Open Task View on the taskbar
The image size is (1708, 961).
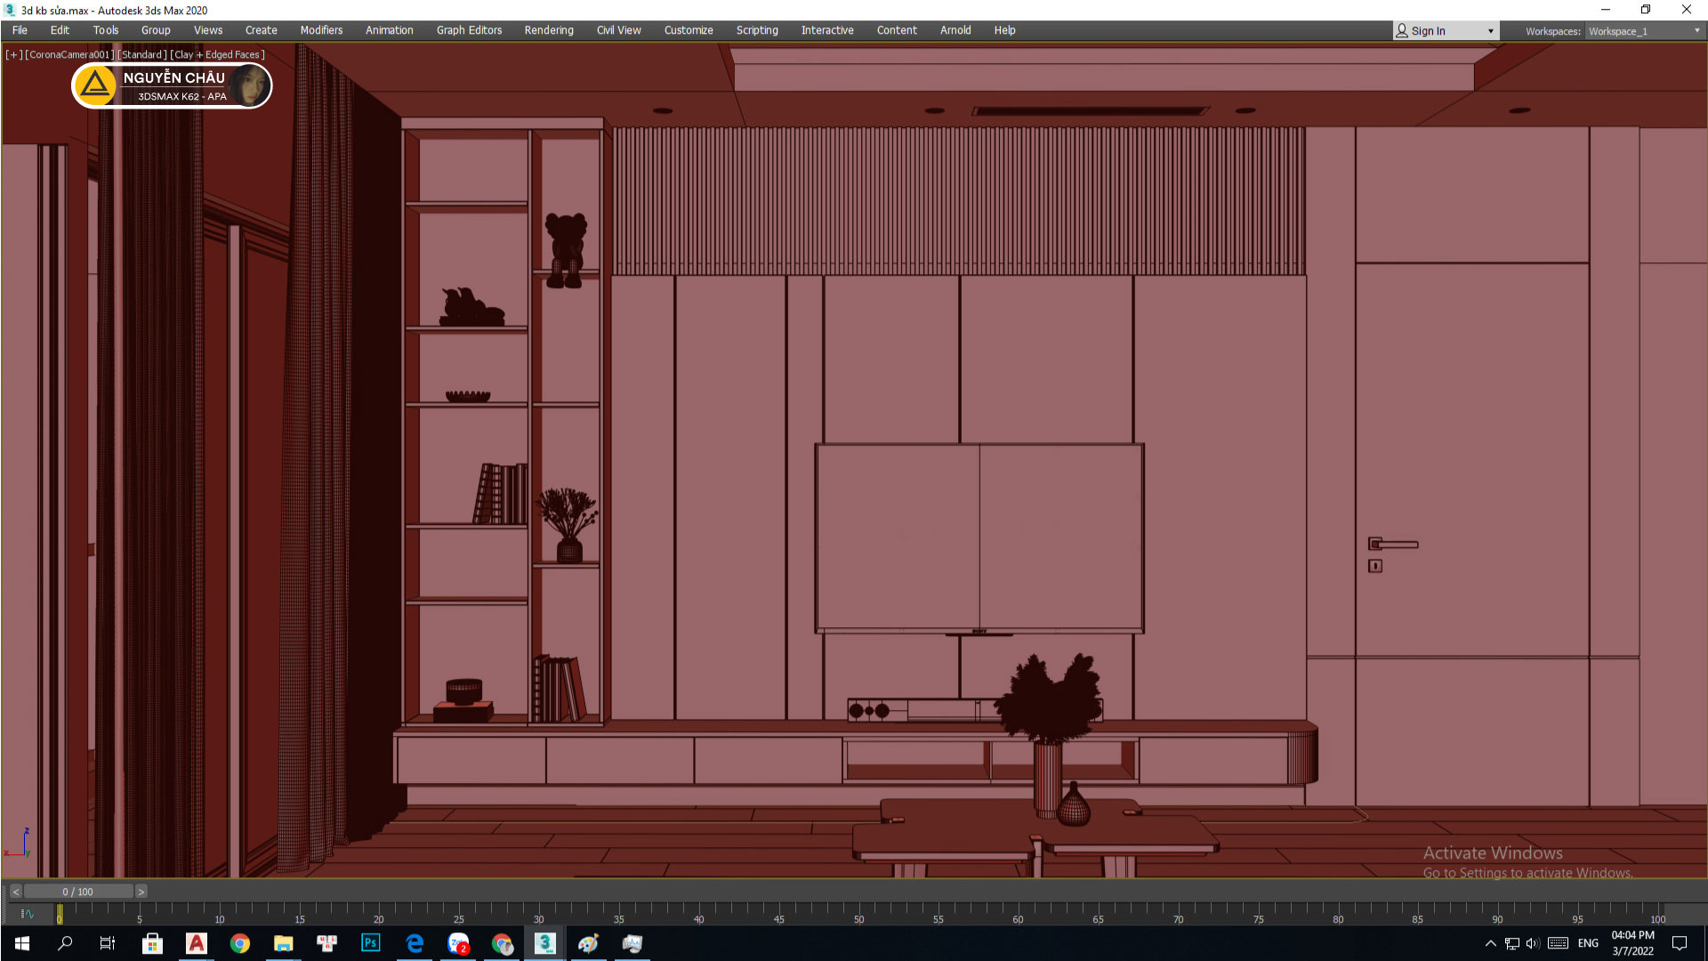click(108, 943)
